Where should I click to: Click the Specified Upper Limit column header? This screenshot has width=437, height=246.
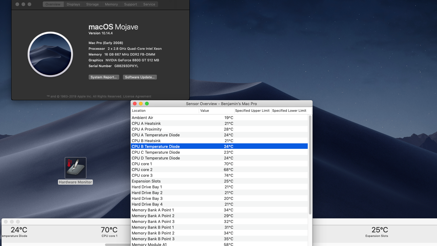252,111
